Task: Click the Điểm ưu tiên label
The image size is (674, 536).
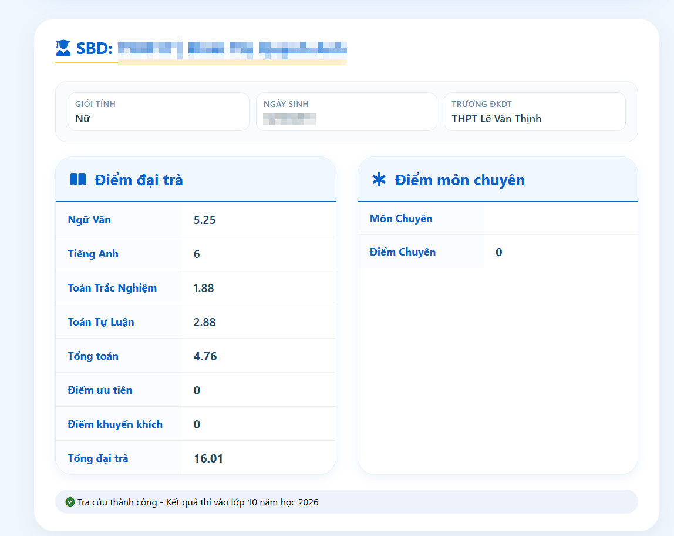Action: (x=100, y=390)
